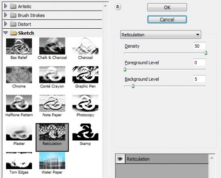Choose the Halftone Pattern filter thumbnail
The image size is (221, 178).
pyautogui.click(x=19, y=103)
